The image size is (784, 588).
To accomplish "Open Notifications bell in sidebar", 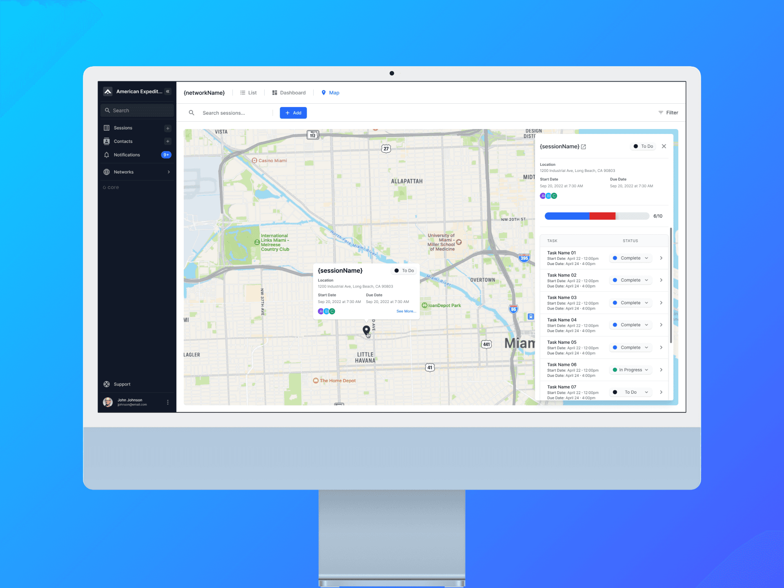I will (x=107, y=155).
